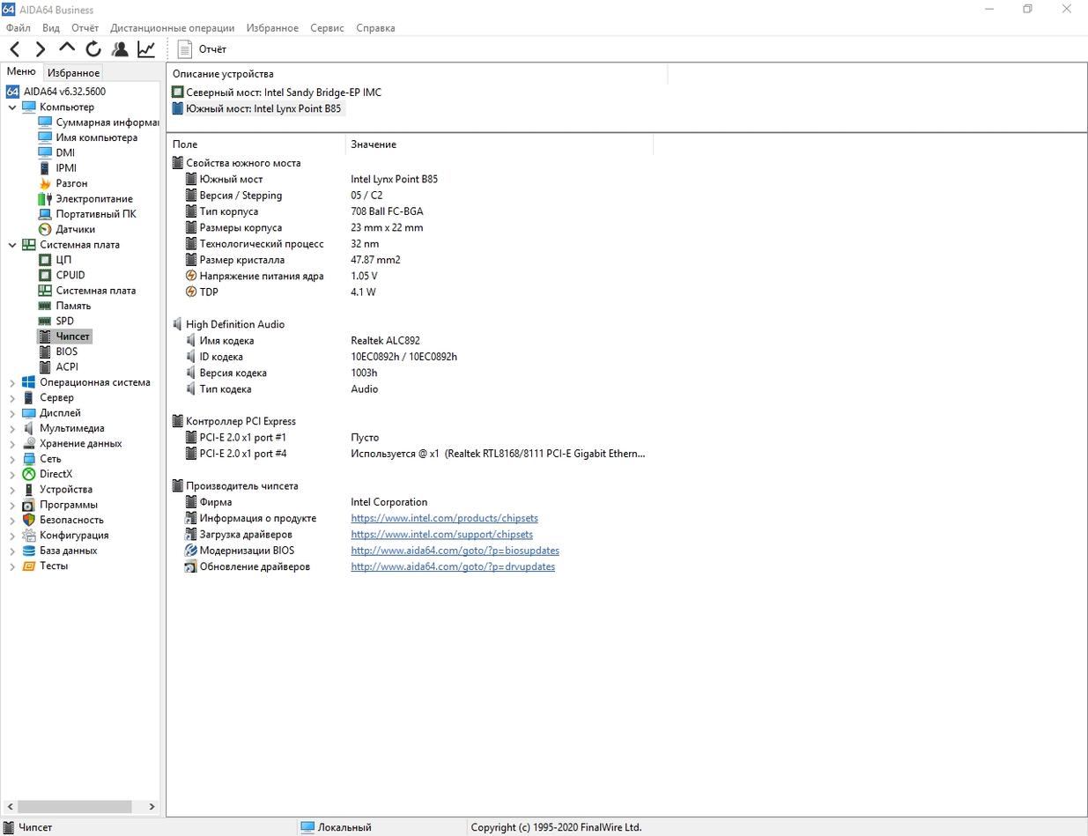
Task: Click the База данных database icon
Action: pyautogui.click(x=28, y=551)
